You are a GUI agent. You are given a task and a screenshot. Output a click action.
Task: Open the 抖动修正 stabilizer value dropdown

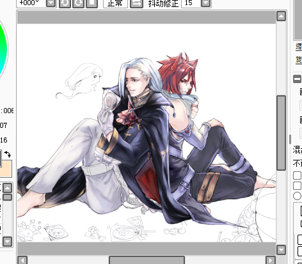pyautogui.click(x=206, y=3)
